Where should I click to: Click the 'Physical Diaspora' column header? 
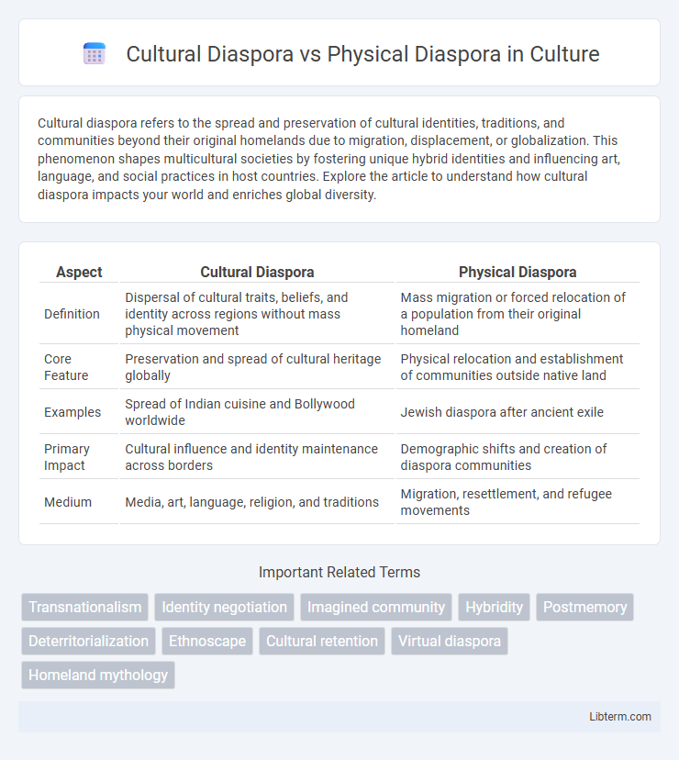(518, 272)
